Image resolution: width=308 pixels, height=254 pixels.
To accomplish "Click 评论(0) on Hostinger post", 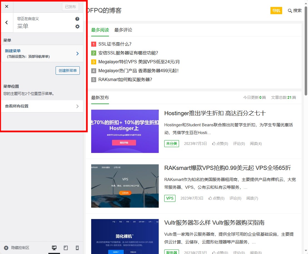I will click(x=239, y=144).
